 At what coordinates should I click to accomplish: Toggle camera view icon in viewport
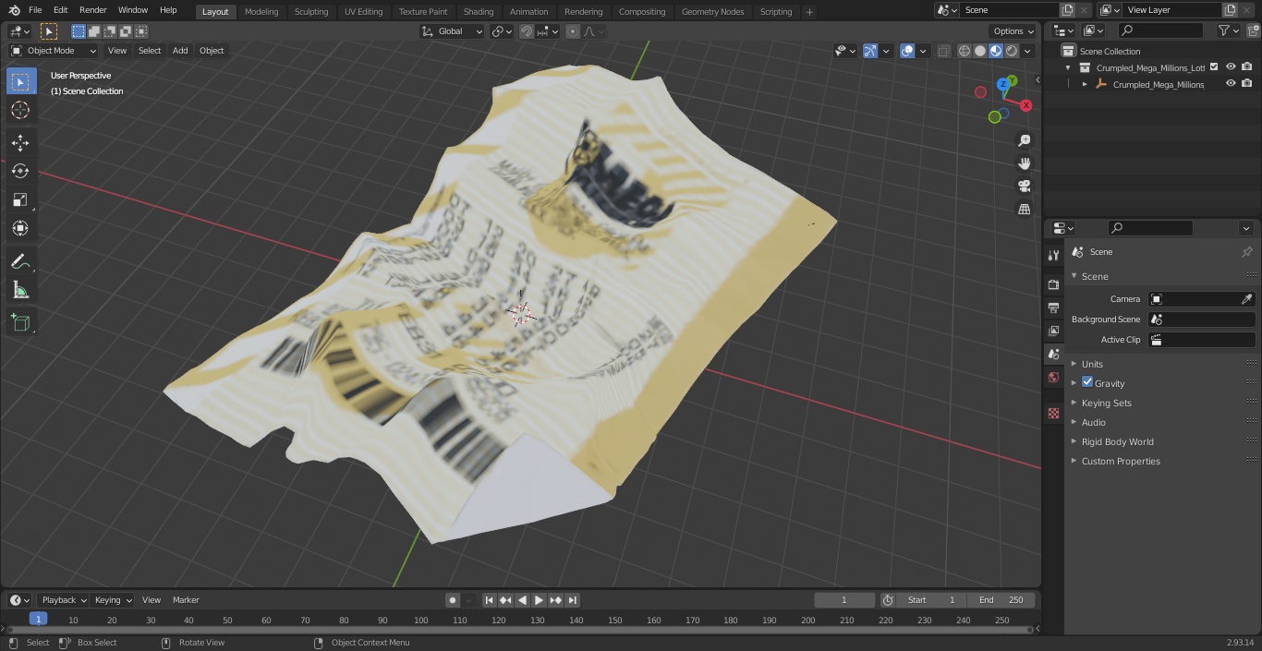coord(1024,187)
